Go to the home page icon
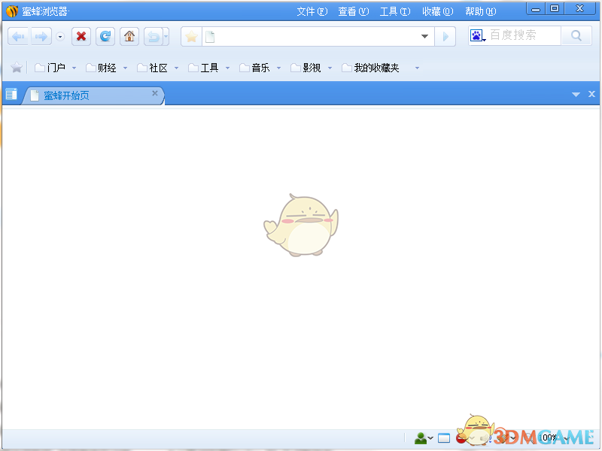The image size is (602, 451). click(x=129, y=36)
